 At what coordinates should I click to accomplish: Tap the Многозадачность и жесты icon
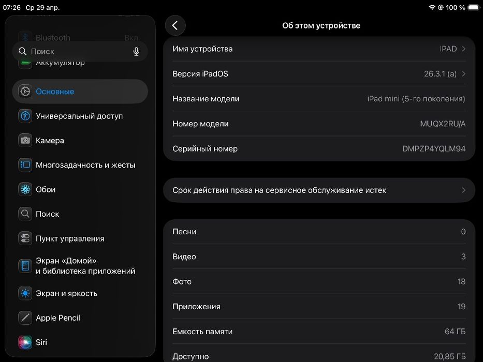pos(25,165)
